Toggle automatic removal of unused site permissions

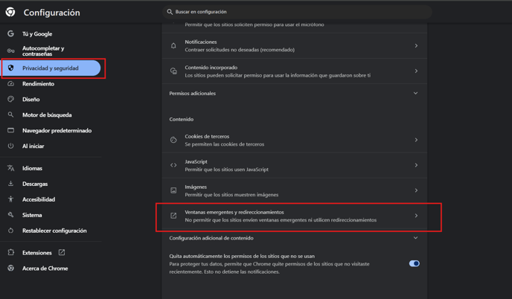[x=415, y=263]
